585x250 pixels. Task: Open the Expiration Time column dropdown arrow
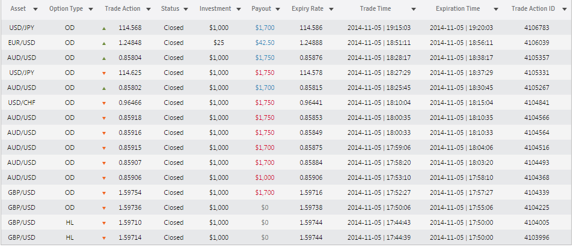[496, 10]
